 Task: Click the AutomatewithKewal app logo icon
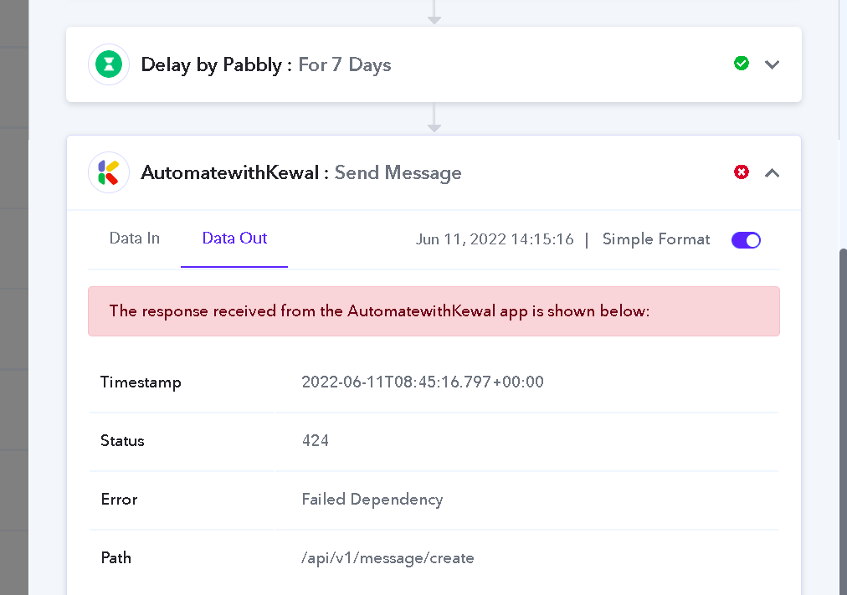[x=109, y=172]
